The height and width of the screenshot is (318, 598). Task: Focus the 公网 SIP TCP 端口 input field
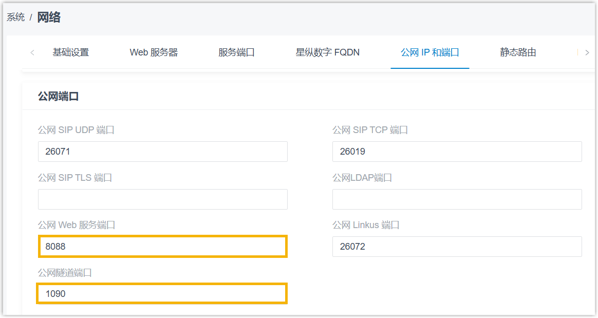[457, 152]
